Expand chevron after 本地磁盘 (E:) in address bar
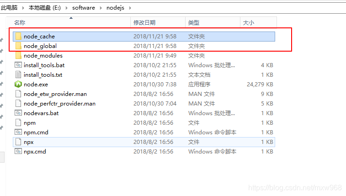The height and width of the screenshot is (196, 346). [66, 8]
